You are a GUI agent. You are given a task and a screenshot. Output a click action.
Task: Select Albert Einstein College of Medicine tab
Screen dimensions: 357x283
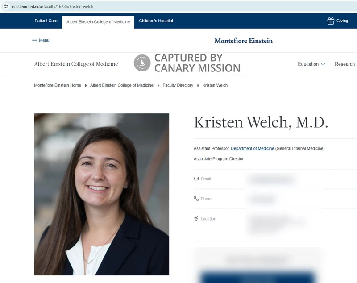(x=98, y=22)
